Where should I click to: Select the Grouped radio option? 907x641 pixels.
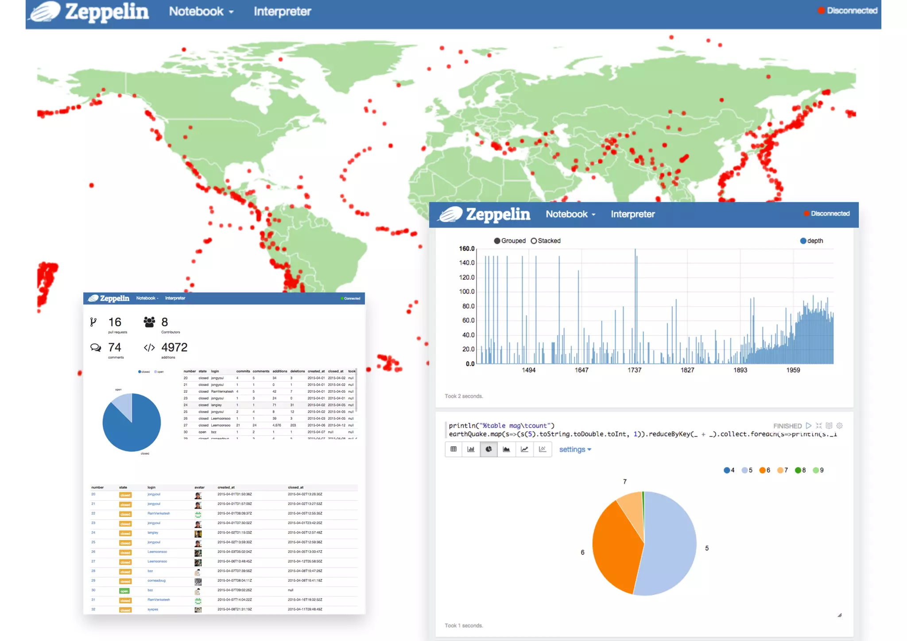point(497,241)
